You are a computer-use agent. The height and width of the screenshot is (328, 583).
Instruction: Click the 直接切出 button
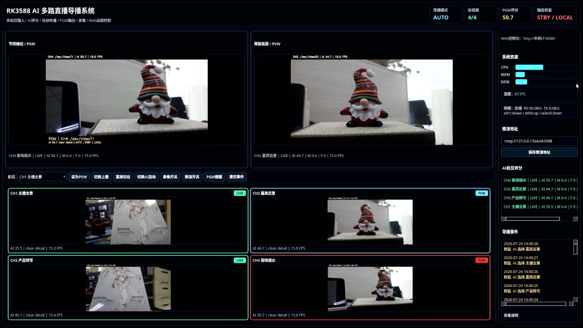click(123, 177)
